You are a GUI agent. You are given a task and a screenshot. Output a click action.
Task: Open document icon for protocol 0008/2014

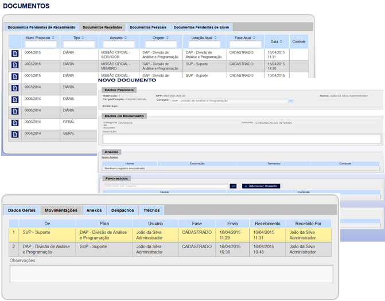pos(15,100)
